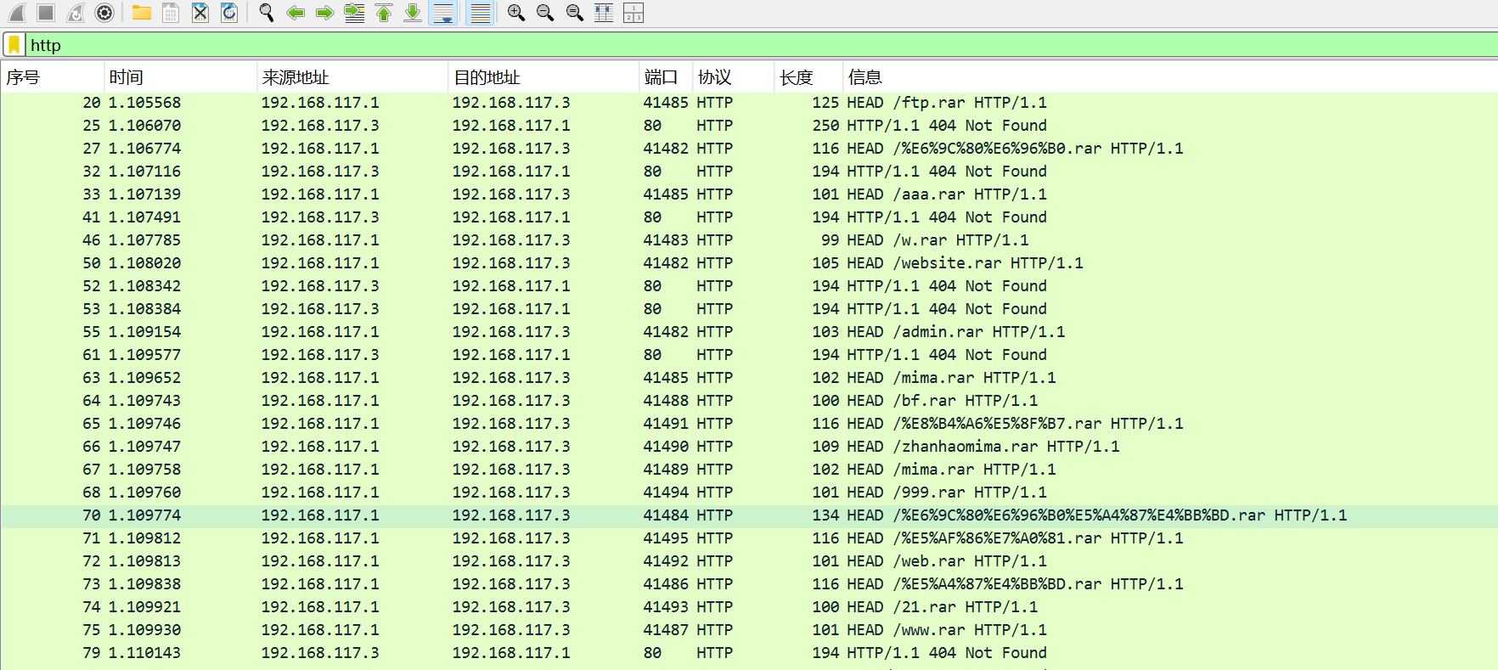Viewport: 1498px width, 670px height.
Task: Reload the capture file
Action: 229,13
